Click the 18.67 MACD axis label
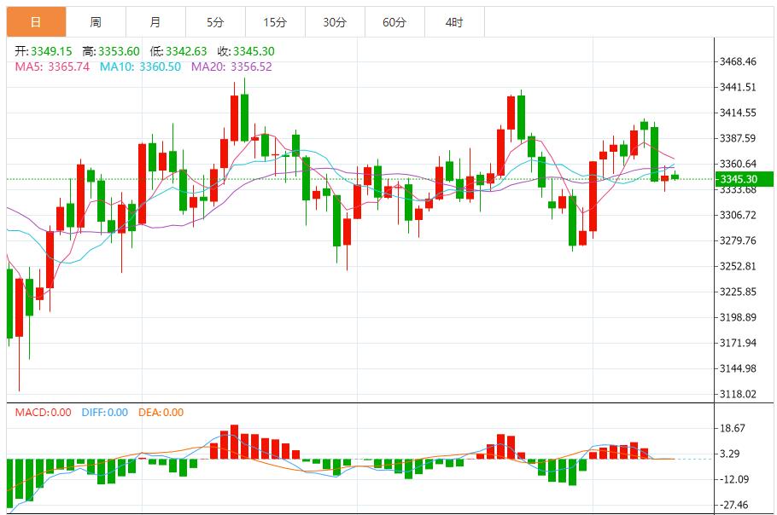This screenshot has height=515, width=777. [733, 428]
